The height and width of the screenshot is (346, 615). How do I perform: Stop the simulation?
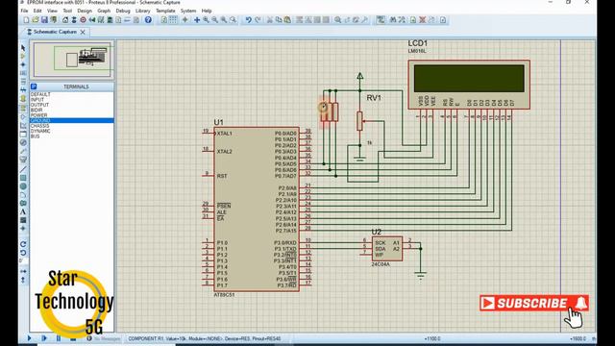(73, 338)
